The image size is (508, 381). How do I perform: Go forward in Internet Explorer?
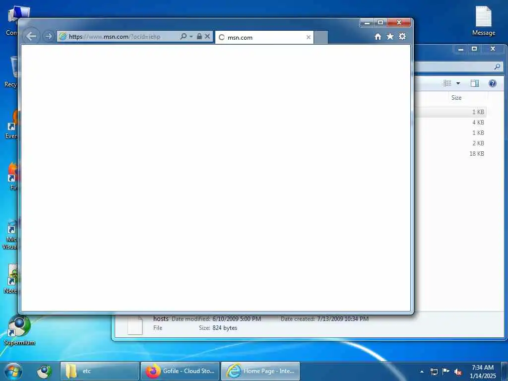coord(49,36)
